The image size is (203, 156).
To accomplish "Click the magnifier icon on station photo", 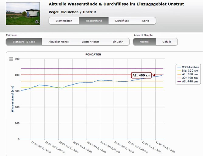I will (x=37, y=22).
